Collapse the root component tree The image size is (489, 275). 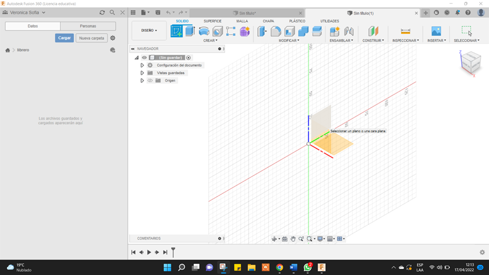tap(136, 57)
